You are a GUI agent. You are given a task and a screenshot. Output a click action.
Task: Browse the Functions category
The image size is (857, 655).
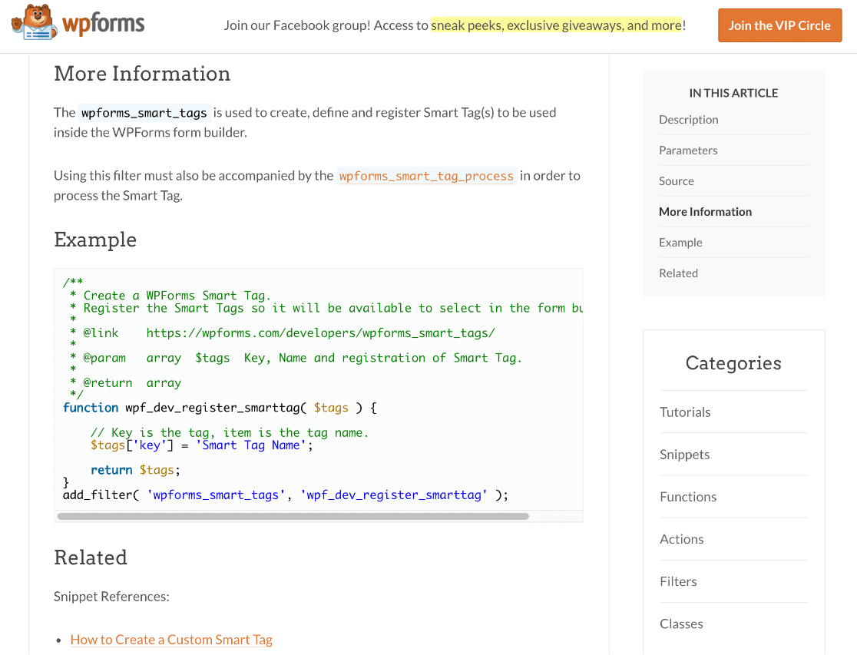pyautogui.click(x=688, y=497)
